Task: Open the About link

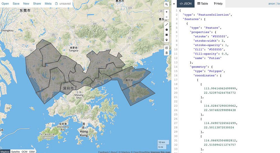Action: (114, 152)
